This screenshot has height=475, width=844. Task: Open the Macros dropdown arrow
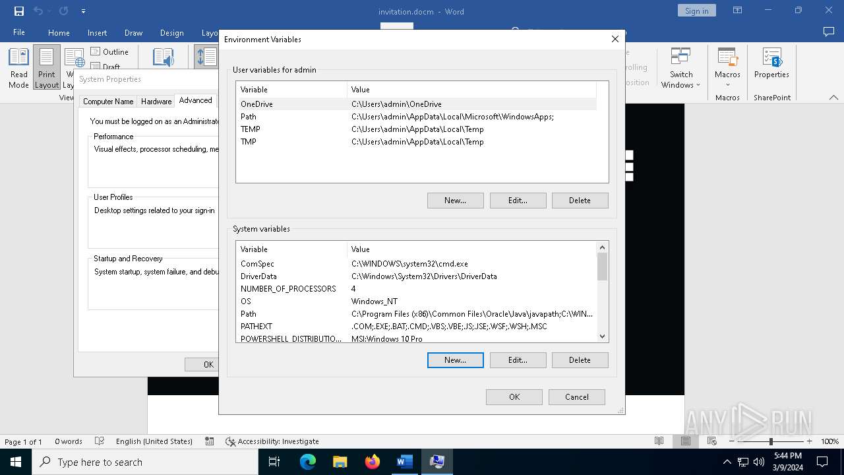tap(727, 85)
